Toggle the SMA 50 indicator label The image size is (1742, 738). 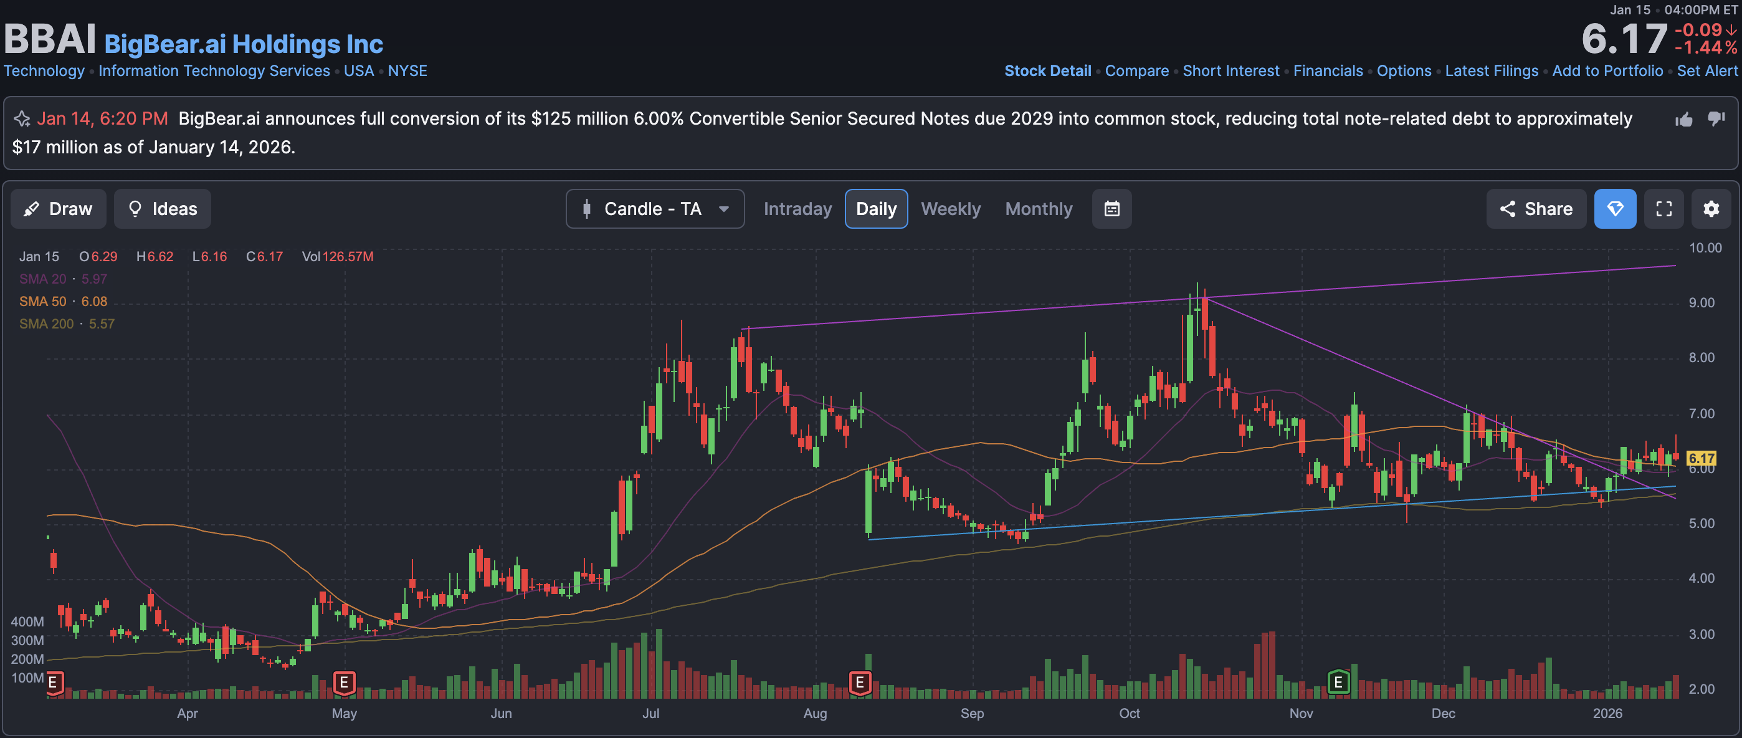pyautogui.click(x=42, y=302)
